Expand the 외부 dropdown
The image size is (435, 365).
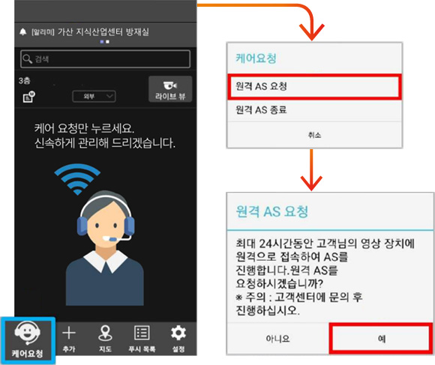click(94, 96)
